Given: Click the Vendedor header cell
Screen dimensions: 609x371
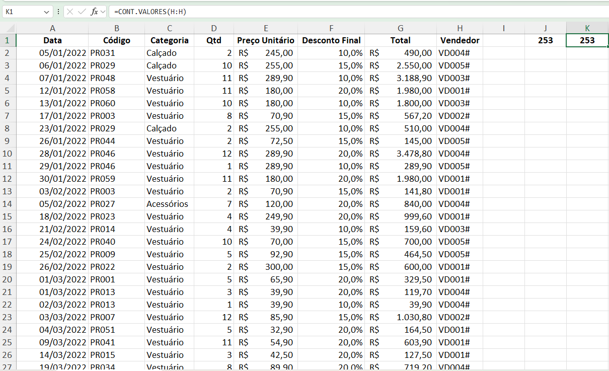Looking at the screenshot, I should pos(460,40).
